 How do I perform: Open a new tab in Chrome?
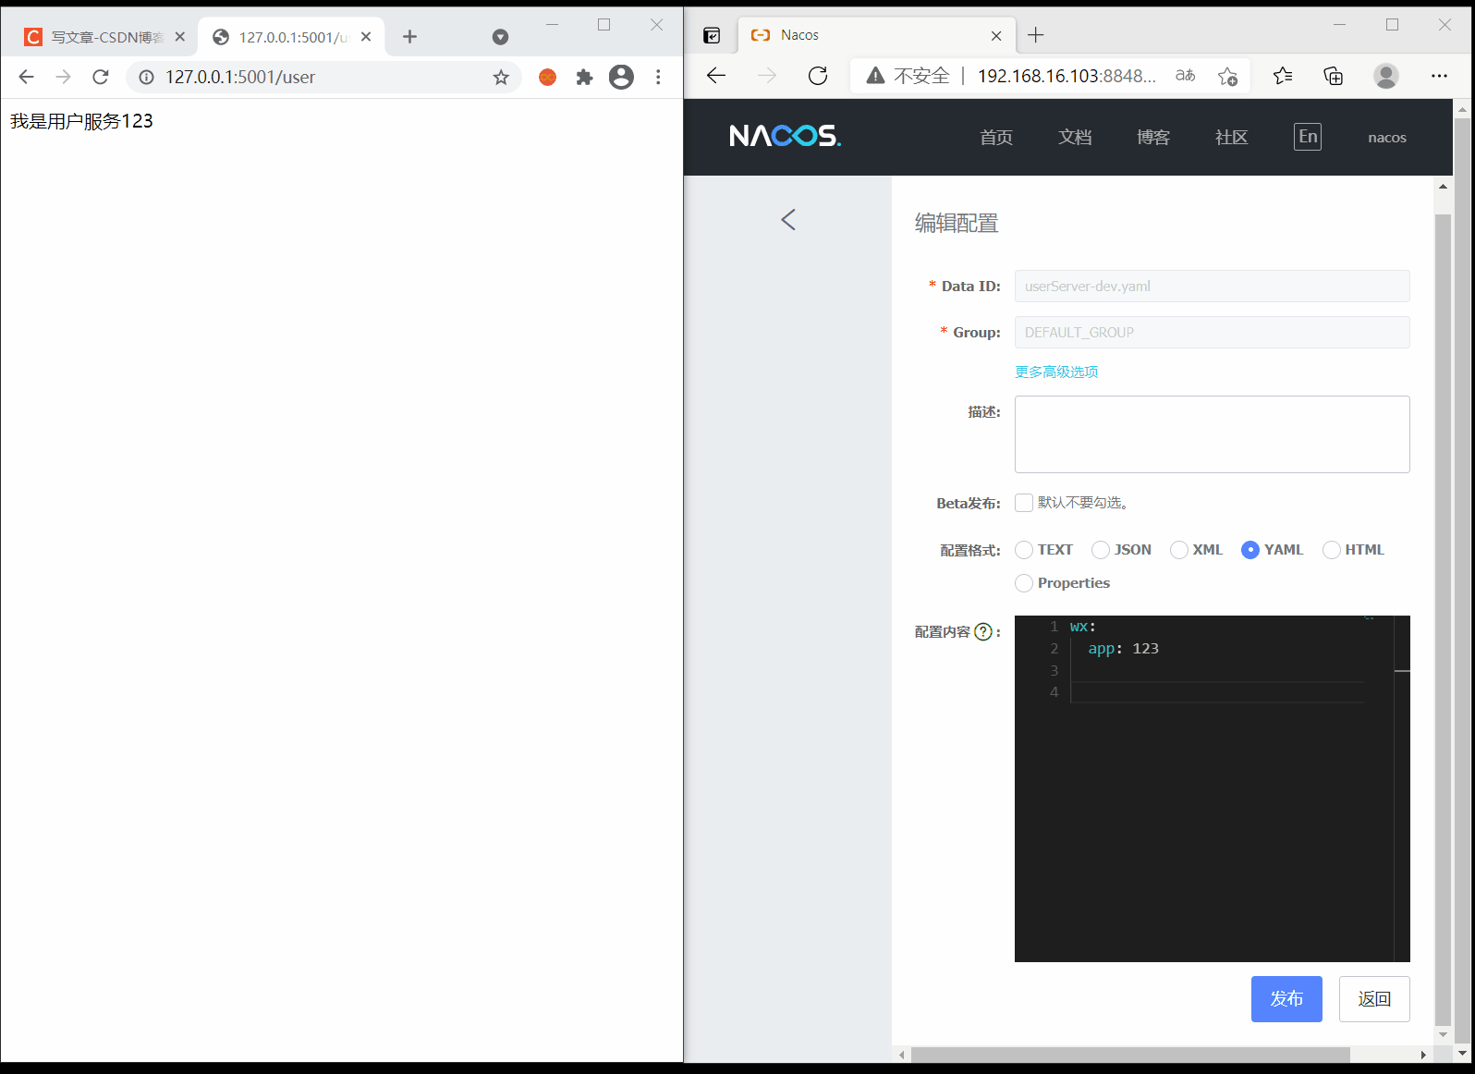(410, 37)
